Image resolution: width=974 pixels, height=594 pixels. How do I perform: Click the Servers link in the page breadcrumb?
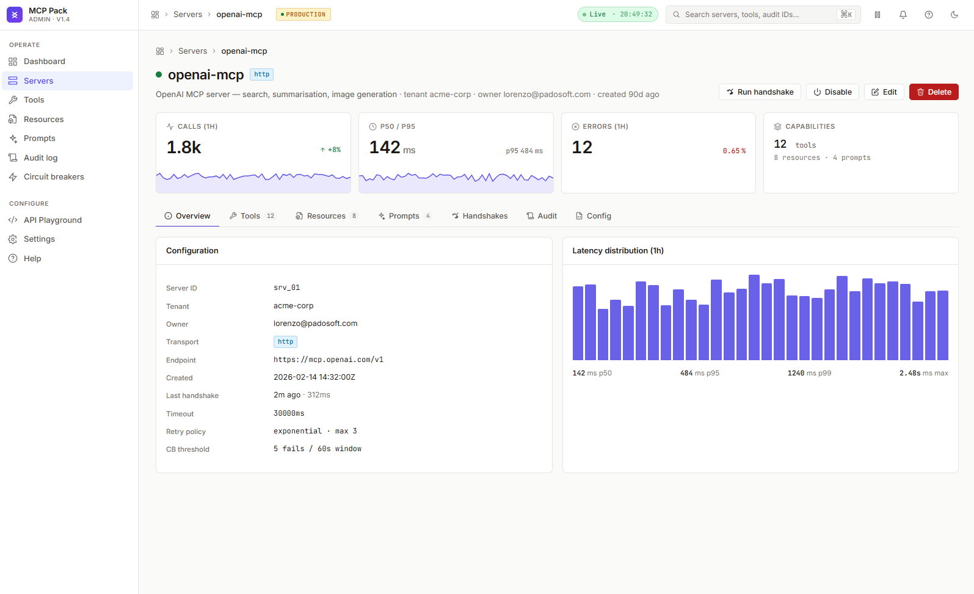[192, 51]
